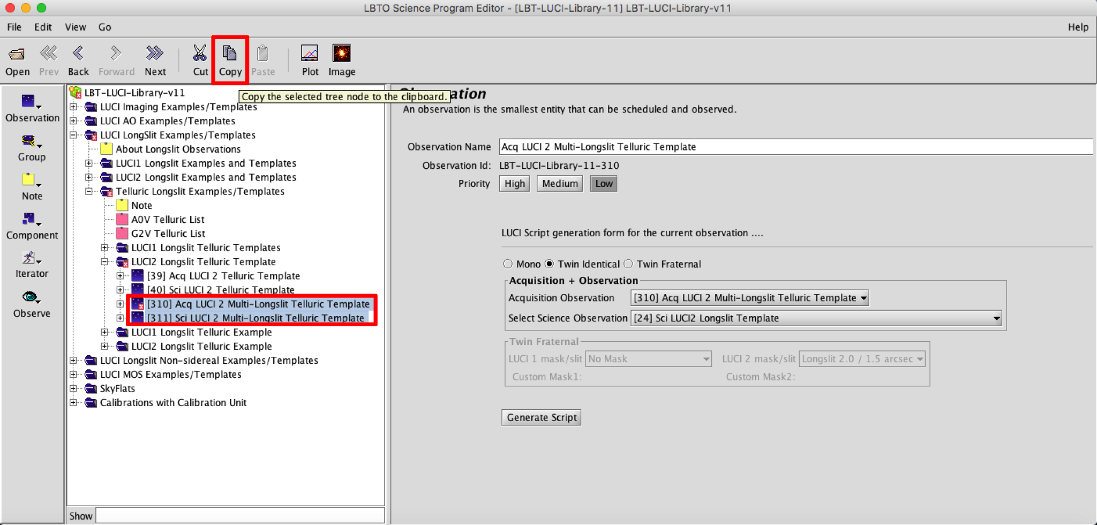
Task: Click the Open toolbar icon
Action: coord(17,54)
